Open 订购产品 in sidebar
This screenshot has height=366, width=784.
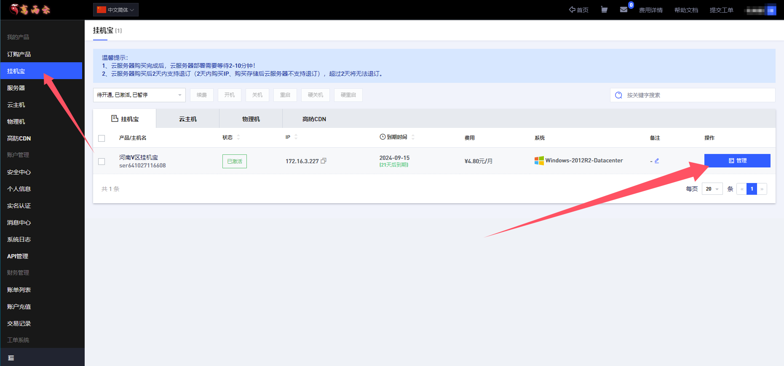(19, 54)
